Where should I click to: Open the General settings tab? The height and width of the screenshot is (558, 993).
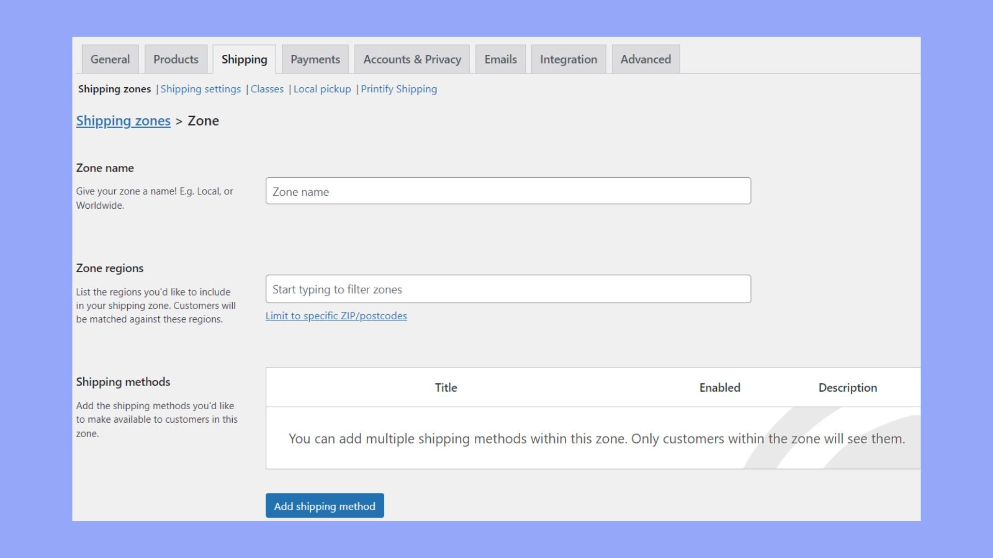coord(110,59)
